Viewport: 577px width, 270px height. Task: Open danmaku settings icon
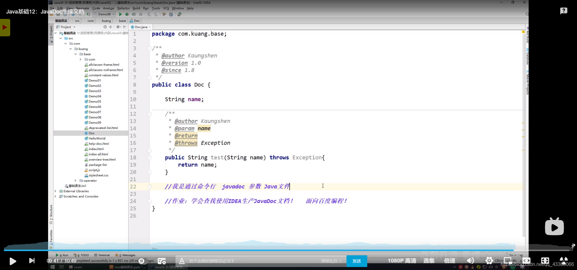coord(162,261)
